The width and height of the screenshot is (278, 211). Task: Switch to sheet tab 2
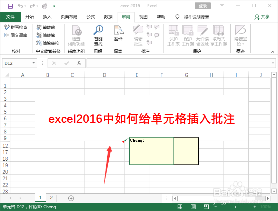click(x=51, y=198)
